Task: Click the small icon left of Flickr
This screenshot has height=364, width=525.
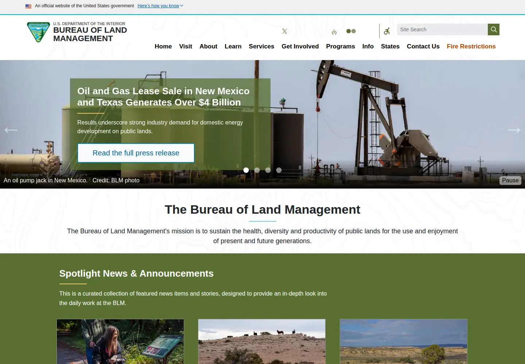Action: coord(334,32)
